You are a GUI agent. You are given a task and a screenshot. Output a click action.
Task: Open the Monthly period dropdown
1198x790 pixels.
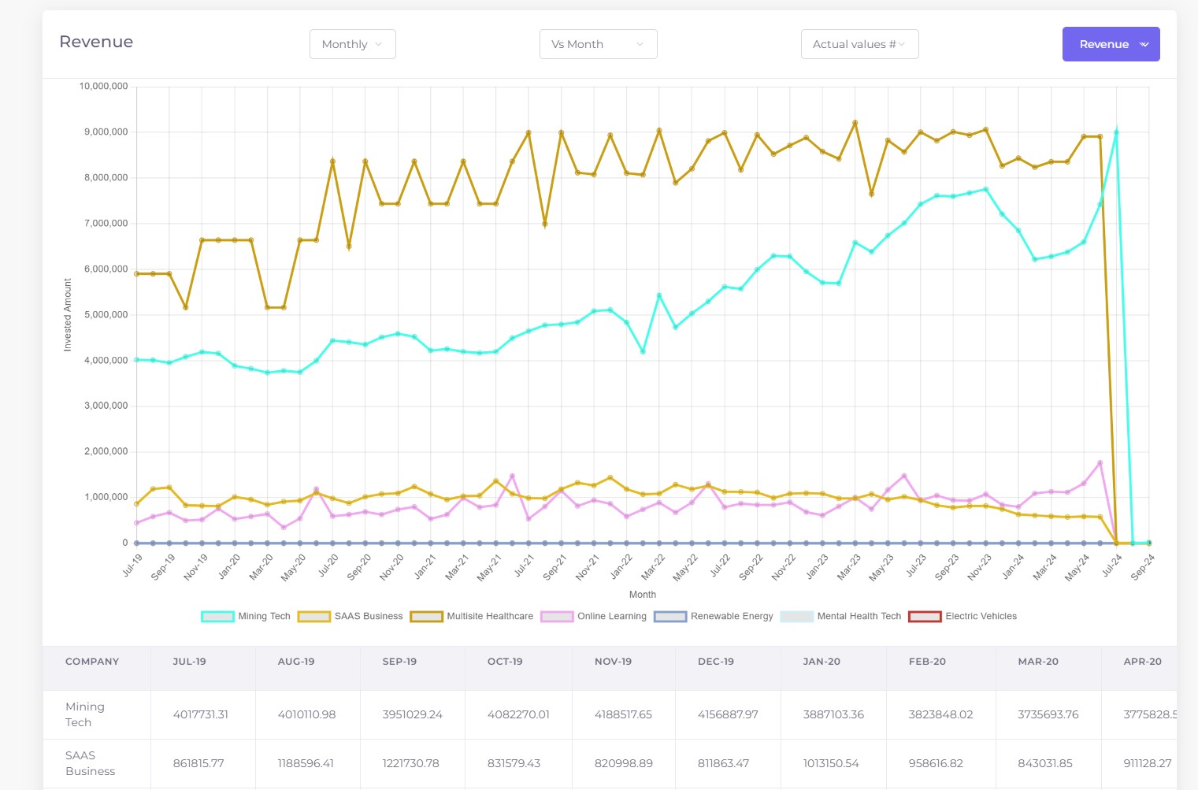pyautogui.click(x=353, y=44)
